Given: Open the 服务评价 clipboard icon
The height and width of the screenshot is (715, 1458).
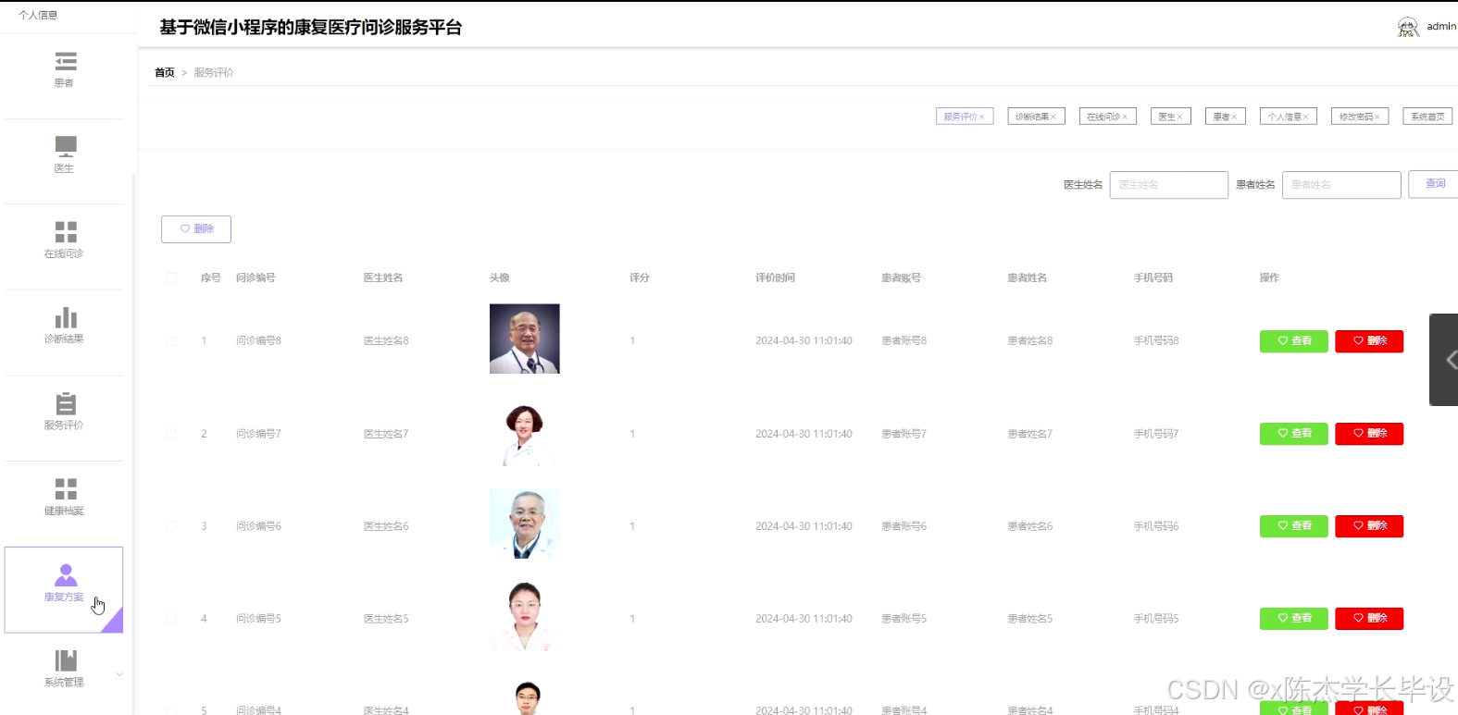Looking at the screenshot, I should pyautogui.click(x=66, y=404).
